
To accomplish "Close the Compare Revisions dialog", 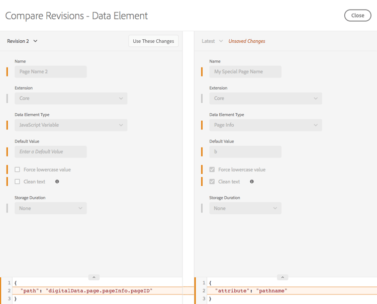I will point(358,16).
